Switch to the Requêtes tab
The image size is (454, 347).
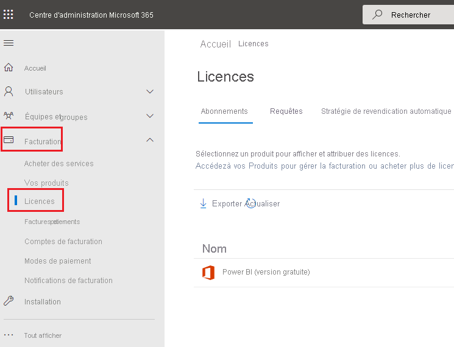pos(286,111)
